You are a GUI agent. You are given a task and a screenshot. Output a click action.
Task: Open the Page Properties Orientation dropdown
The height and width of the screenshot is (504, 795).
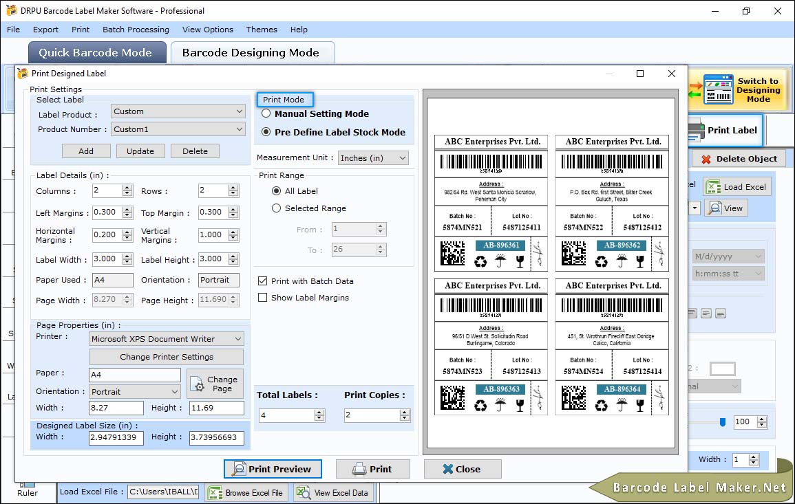[135, 391]
